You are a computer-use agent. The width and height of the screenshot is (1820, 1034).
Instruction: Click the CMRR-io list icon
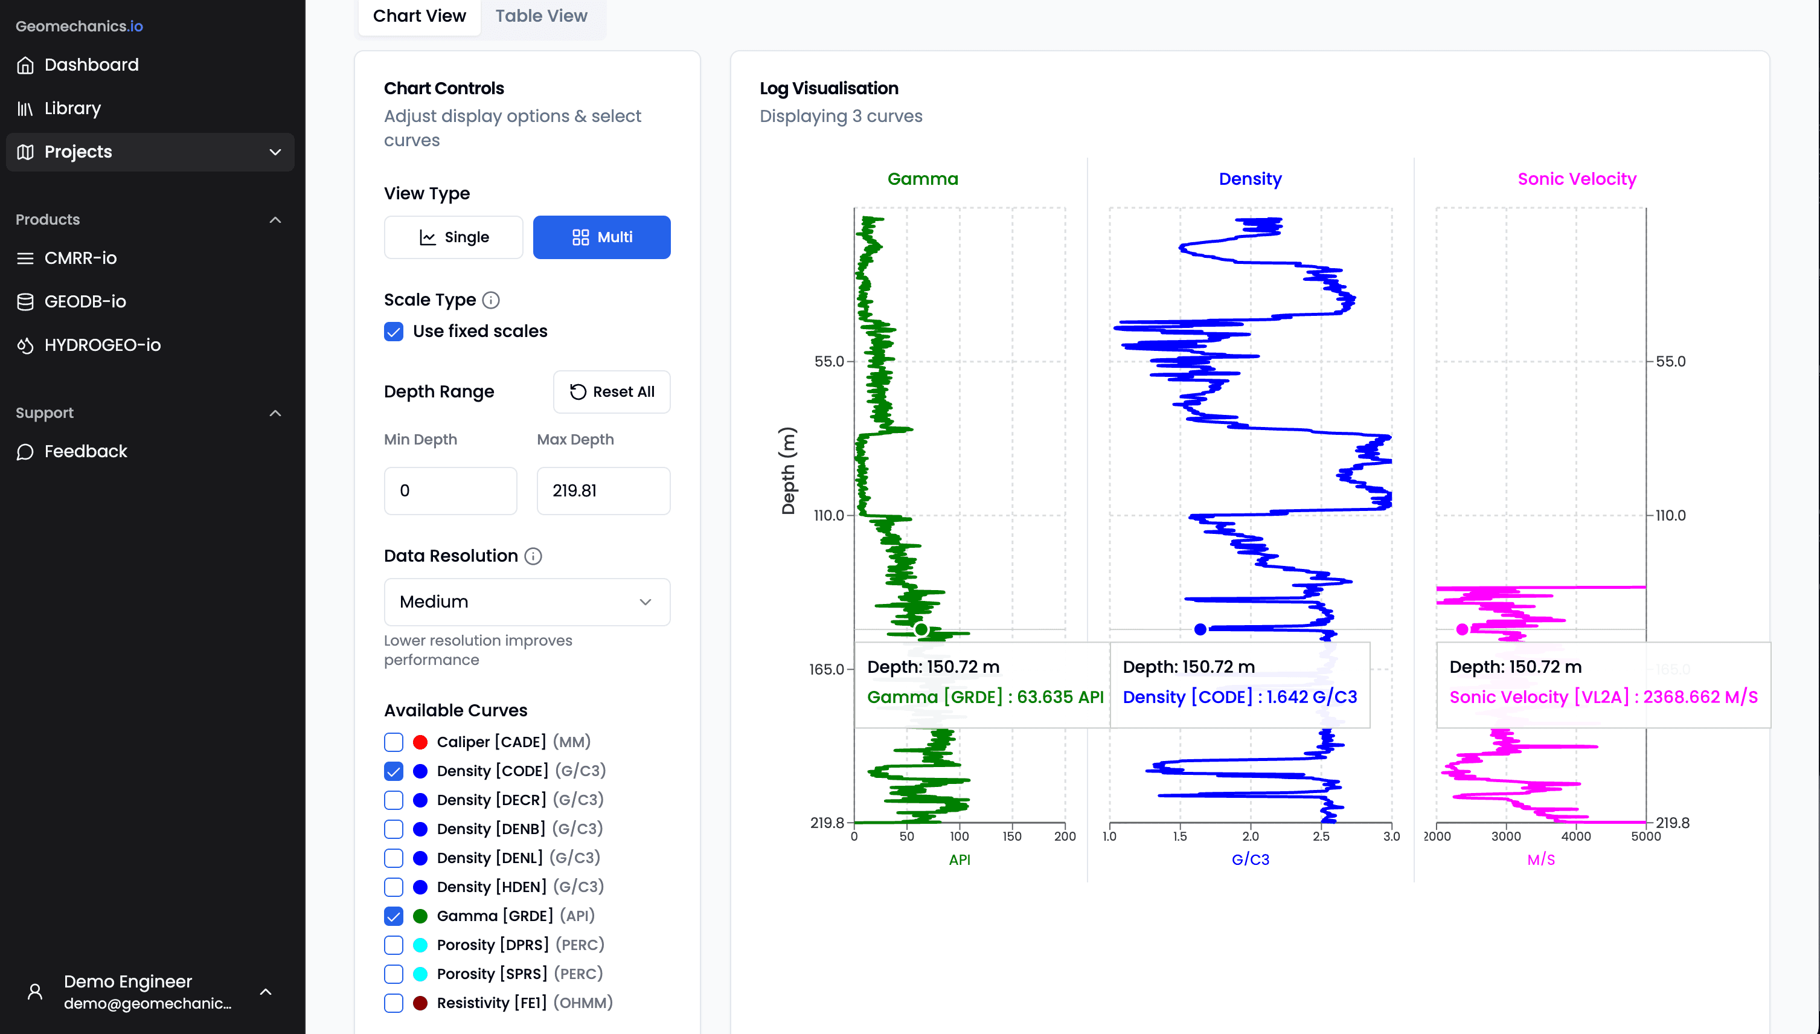pyautogui.click(x=25, y=258)
